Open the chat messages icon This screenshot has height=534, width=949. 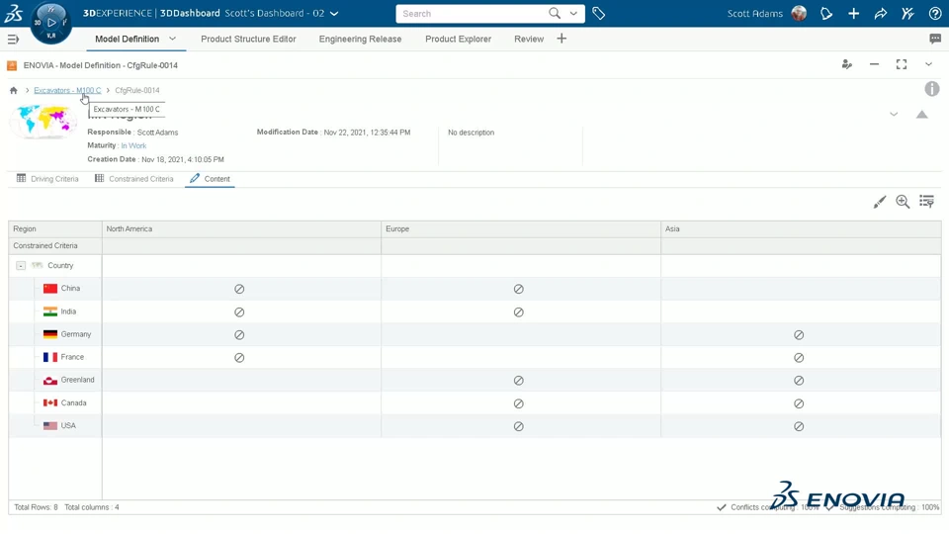tap(935, 39)
